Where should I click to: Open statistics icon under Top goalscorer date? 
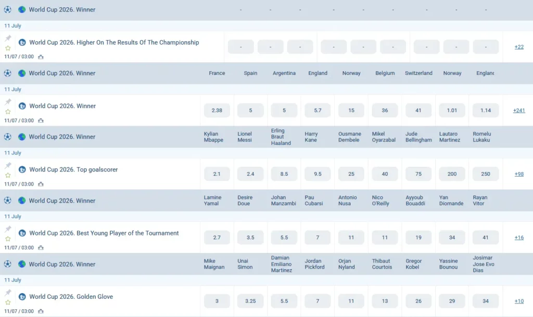pos(41,184)
